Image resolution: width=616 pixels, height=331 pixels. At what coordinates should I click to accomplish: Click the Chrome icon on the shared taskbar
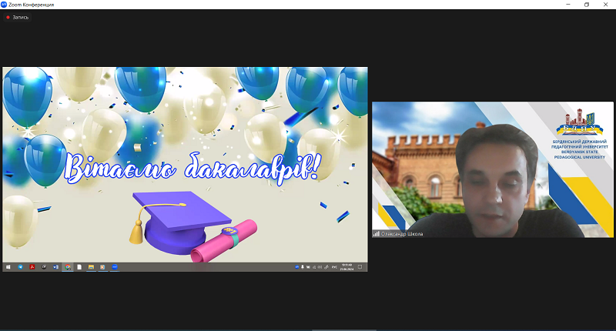tap(68, 267)
